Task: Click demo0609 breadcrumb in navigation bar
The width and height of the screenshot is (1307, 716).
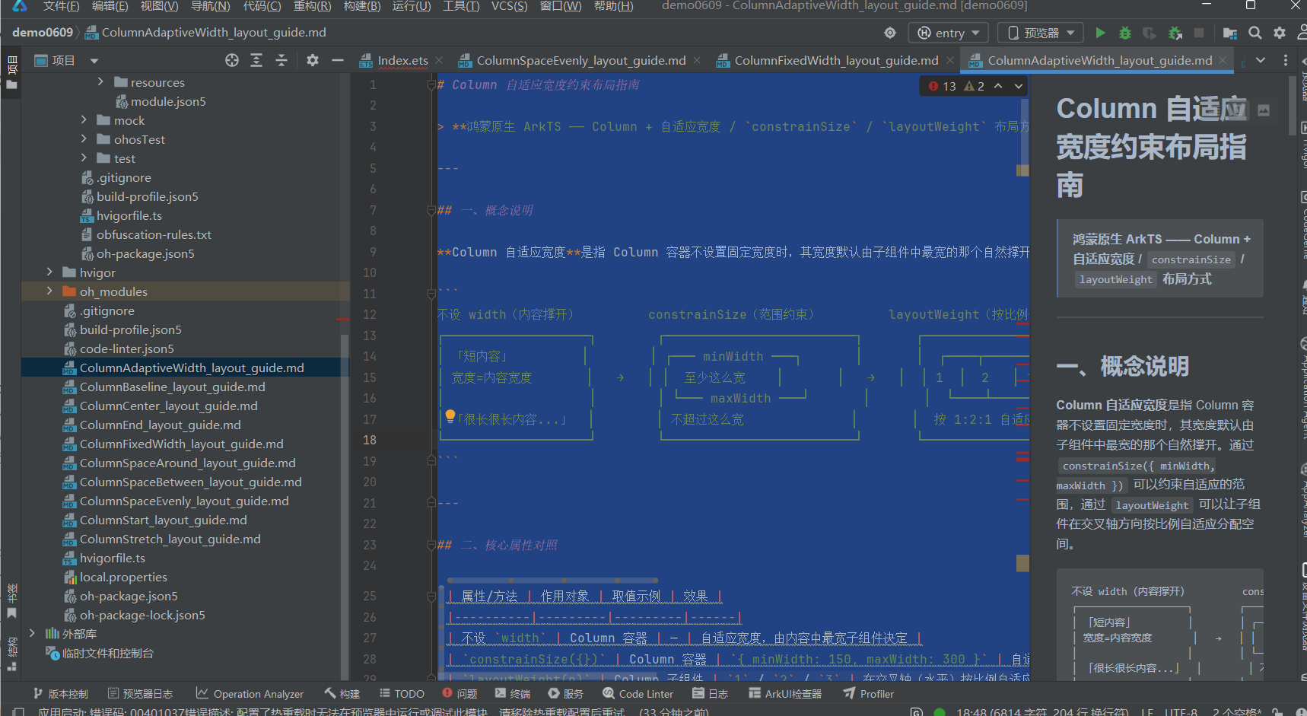Action: click(x=43, y=33)
